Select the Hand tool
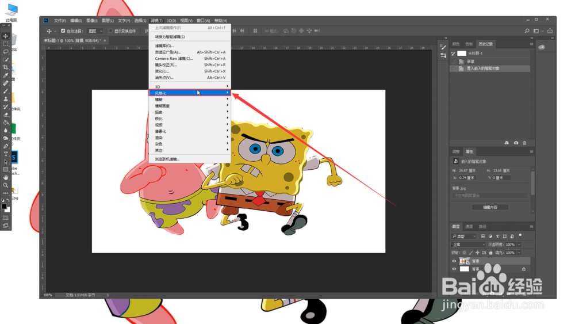This screenshot has height=324, width=575. (6, 178)
